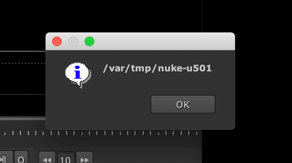
Task: Click the empty timeline panel beneath the ruler ticks
Action: (x=100, y=142)
